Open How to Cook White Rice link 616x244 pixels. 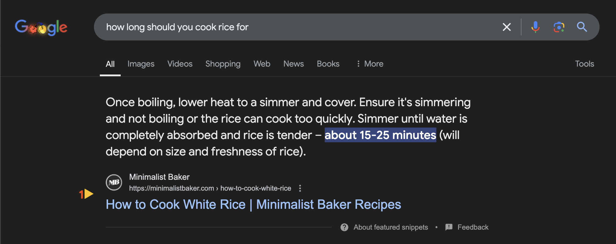pyautogui.click(x=253, y=204)
